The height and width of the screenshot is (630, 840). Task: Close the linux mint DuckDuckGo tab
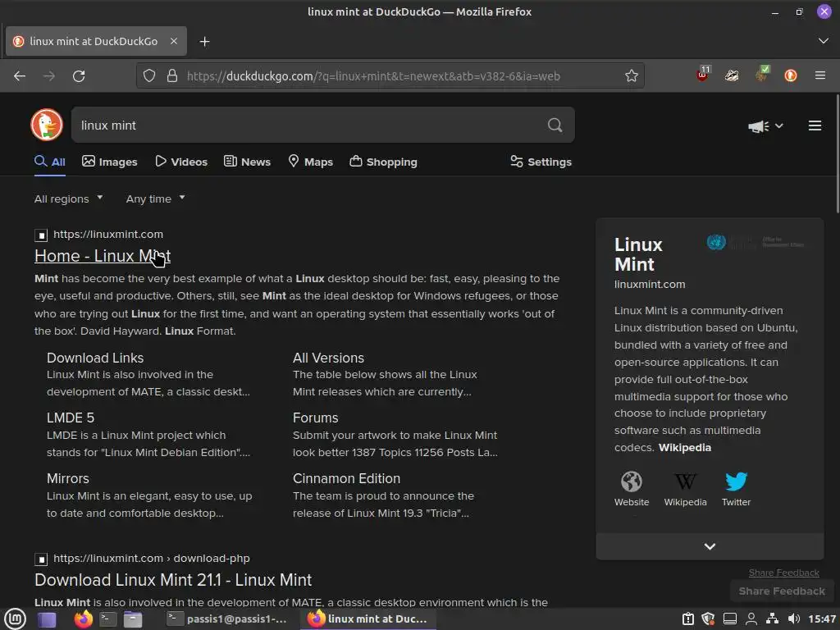(174, 41)
